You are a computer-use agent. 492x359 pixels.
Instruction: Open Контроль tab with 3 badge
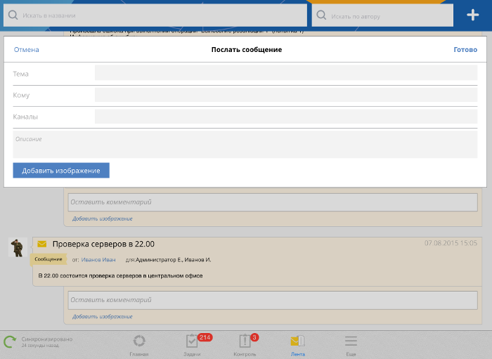(x=245, y=341)
